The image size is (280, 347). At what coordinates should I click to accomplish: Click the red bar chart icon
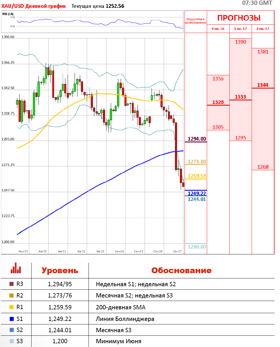[16, 268]
